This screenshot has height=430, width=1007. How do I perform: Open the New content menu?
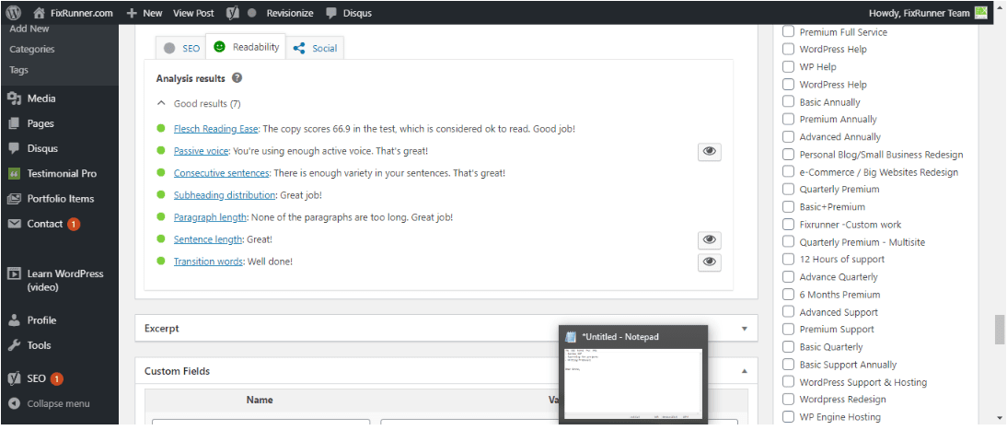(145, 12)
